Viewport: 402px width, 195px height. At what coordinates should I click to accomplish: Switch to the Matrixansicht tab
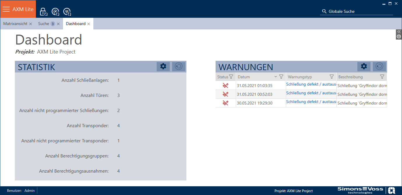point(15,24)
